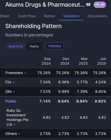Go to Cash Flow tab
The image size is (111, 140).
(27, 16)
